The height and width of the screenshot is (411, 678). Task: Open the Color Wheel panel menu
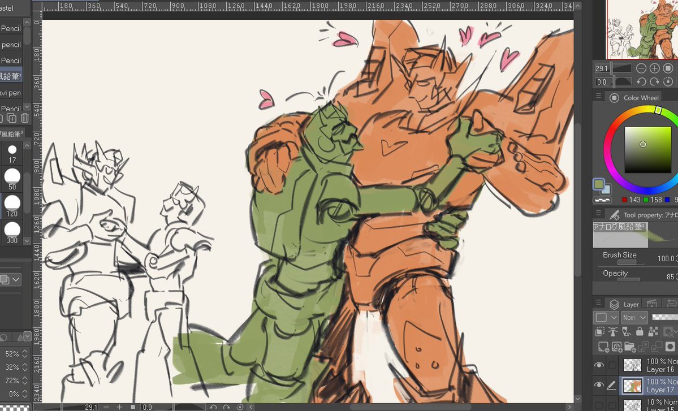point(598,96)
